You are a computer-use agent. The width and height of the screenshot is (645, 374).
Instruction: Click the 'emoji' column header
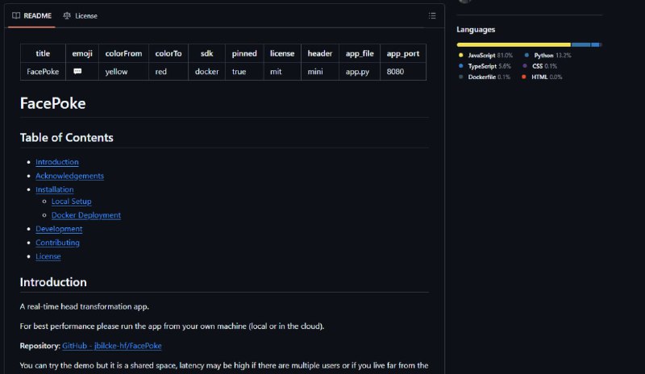click(82, 53)
